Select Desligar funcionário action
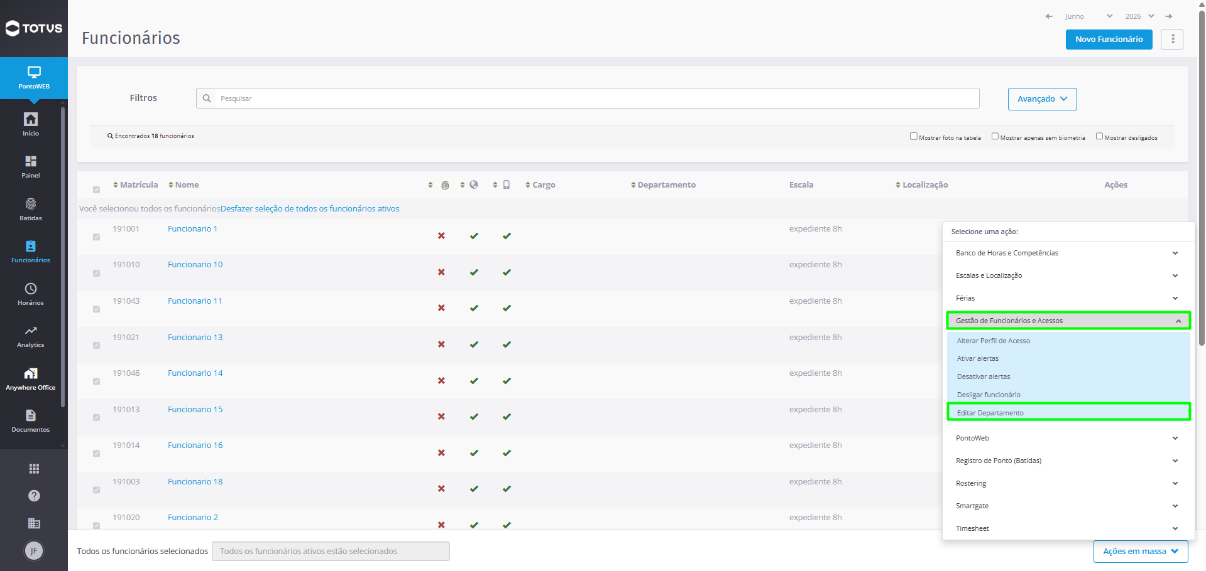 [x=1068, y=395]
